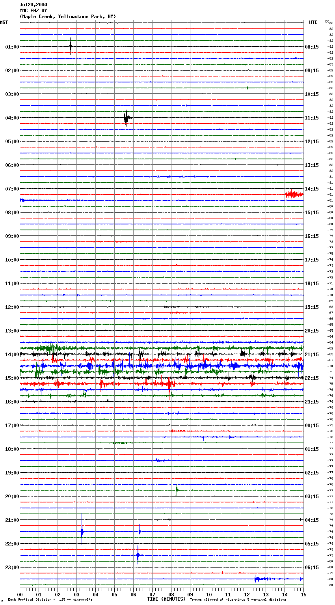This screenshot has width=335, height=605.
Task: Click the UTC time label '10:15'
Action: (x=312, y=94)
